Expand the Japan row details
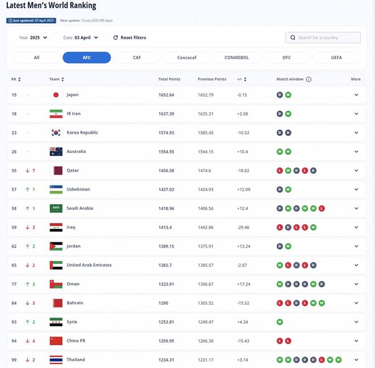The image size is (375, 368). 356,95
